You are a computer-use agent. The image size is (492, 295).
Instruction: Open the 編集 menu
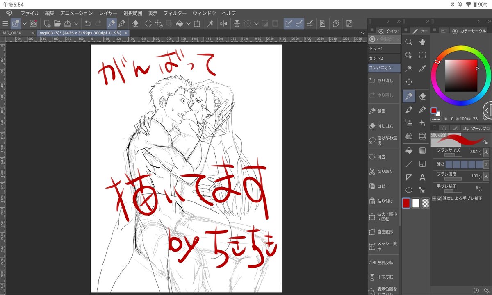[x=50, y=13]
